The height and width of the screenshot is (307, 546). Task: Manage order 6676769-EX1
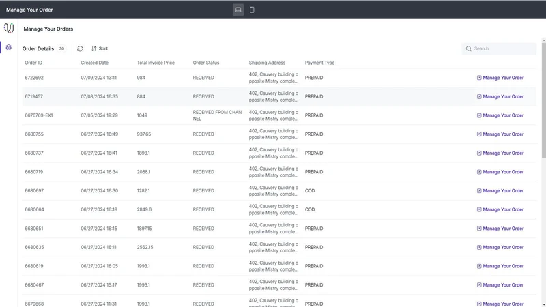500,115
